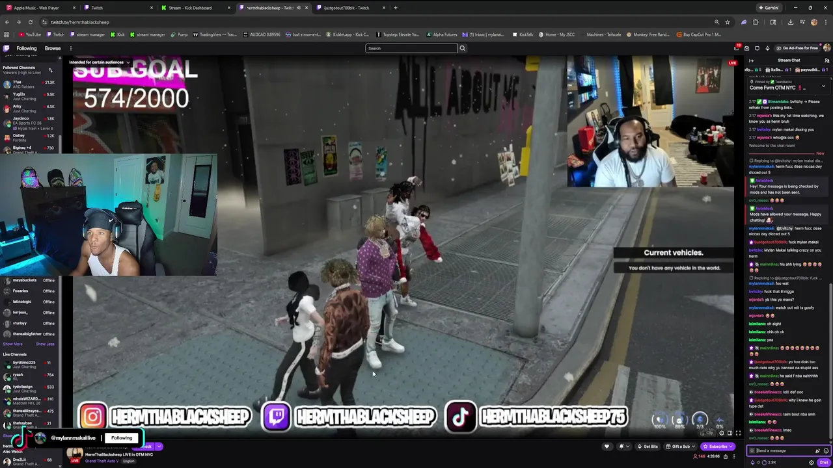The image size is (833, 468).
Task: Open the Buy CapCut Pro bookmark
Action: (x=698, y=34)
